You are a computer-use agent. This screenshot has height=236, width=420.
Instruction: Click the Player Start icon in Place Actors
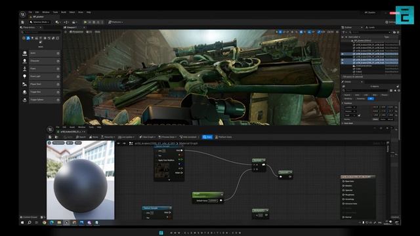click(25, 85)
